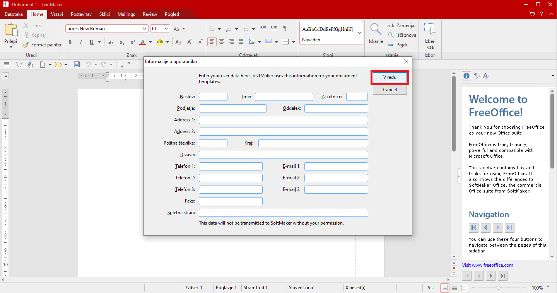Open the Datoteka menu
This screenshot has width=557, height=293.
(14, 14)
